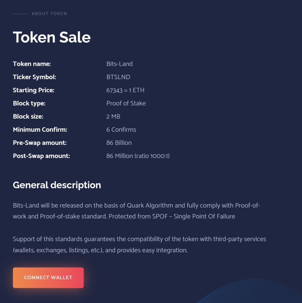Click the General description heading
The image size is (302, 303).
click(57, 185)
